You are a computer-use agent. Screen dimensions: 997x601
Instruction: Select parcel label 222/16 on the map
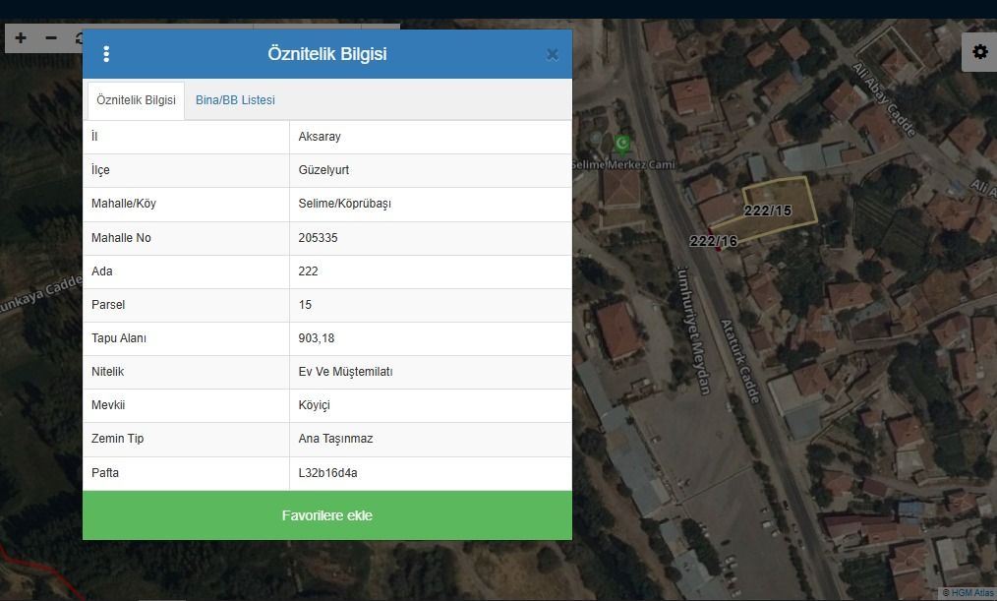pos(713,241)
